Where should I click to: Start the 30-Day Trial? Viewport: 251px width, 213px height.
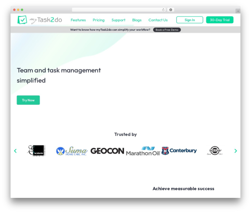tap(220, 20)
